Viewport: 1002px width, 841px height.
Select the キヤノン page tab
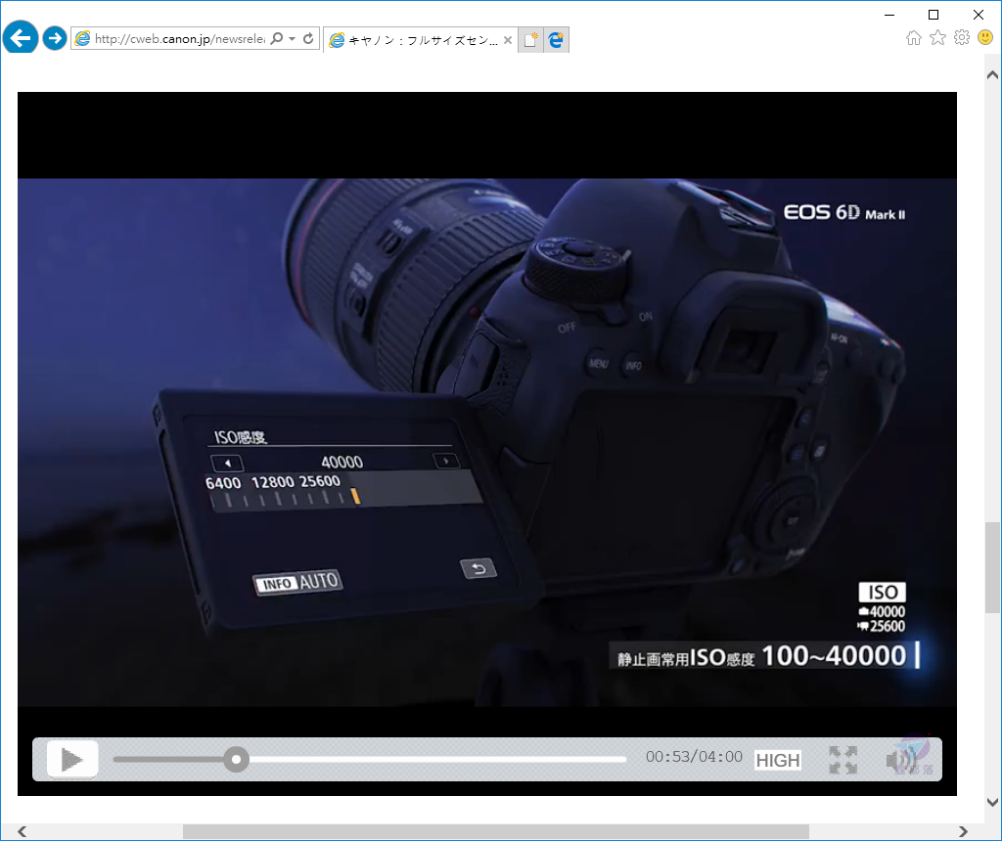pos(421,40)
